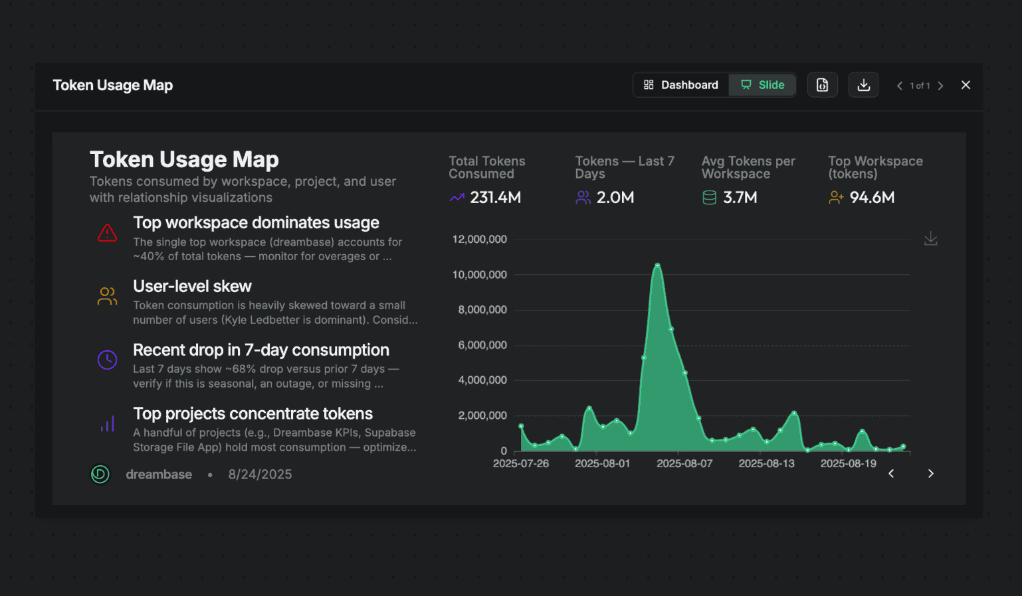Viewport: 1022px width, 596px height.
Task: Select the Slide tab
Action: coord(762,84)
